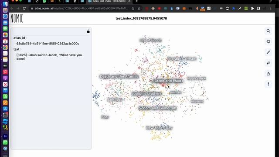
Task: Click the atlas_id value 68c8c754-4a91-11ee
Action: (x=48, y=44)
